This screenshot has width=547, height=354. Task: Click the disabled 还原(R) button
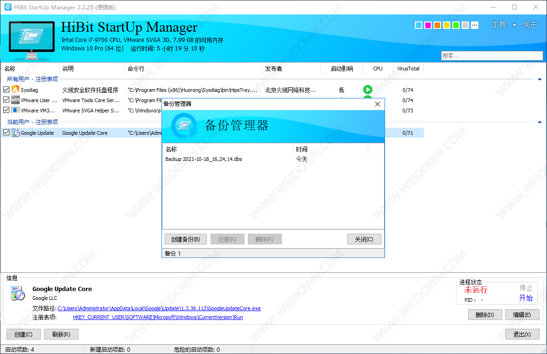point(227,239)
